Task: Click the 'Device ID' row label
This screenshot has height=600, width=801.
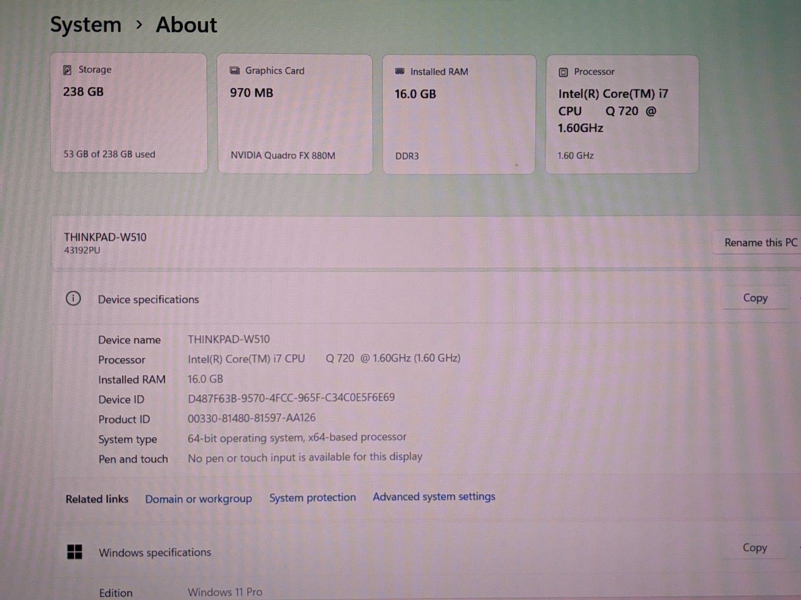Action: point(121,399)
